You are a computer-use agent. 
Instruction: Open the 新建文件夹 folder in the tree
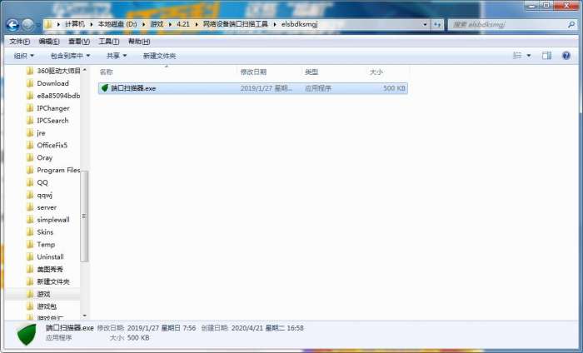[x=48, y=281]
